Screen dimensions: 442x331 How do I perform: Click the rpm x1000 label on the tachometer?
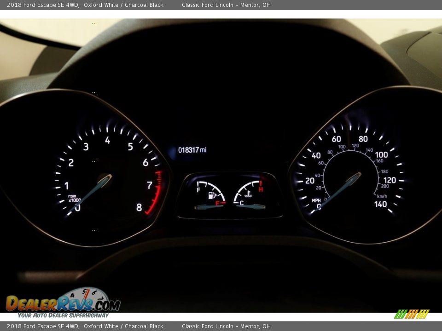[x=74, y=198]
